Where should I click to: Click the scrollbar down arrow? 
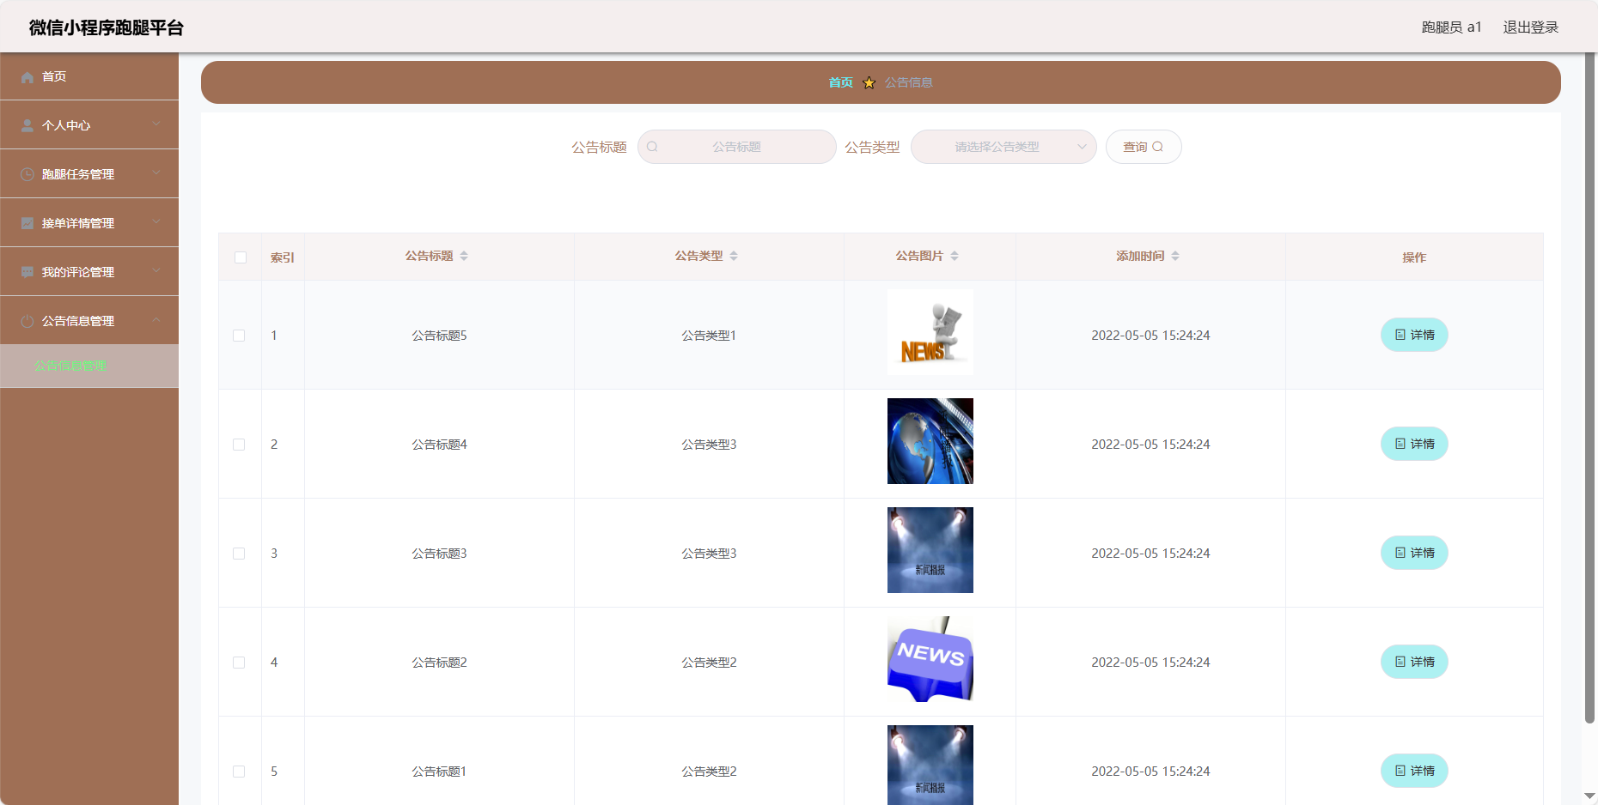coord(1590,796)
